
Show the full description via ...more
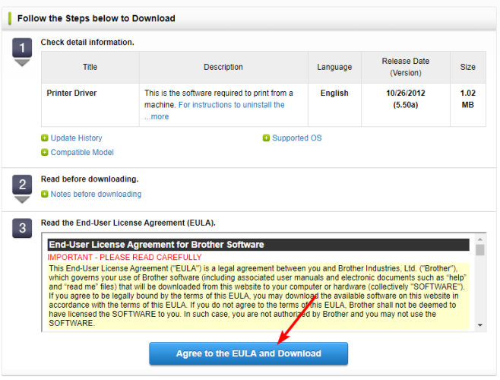(x=157, y=117)
